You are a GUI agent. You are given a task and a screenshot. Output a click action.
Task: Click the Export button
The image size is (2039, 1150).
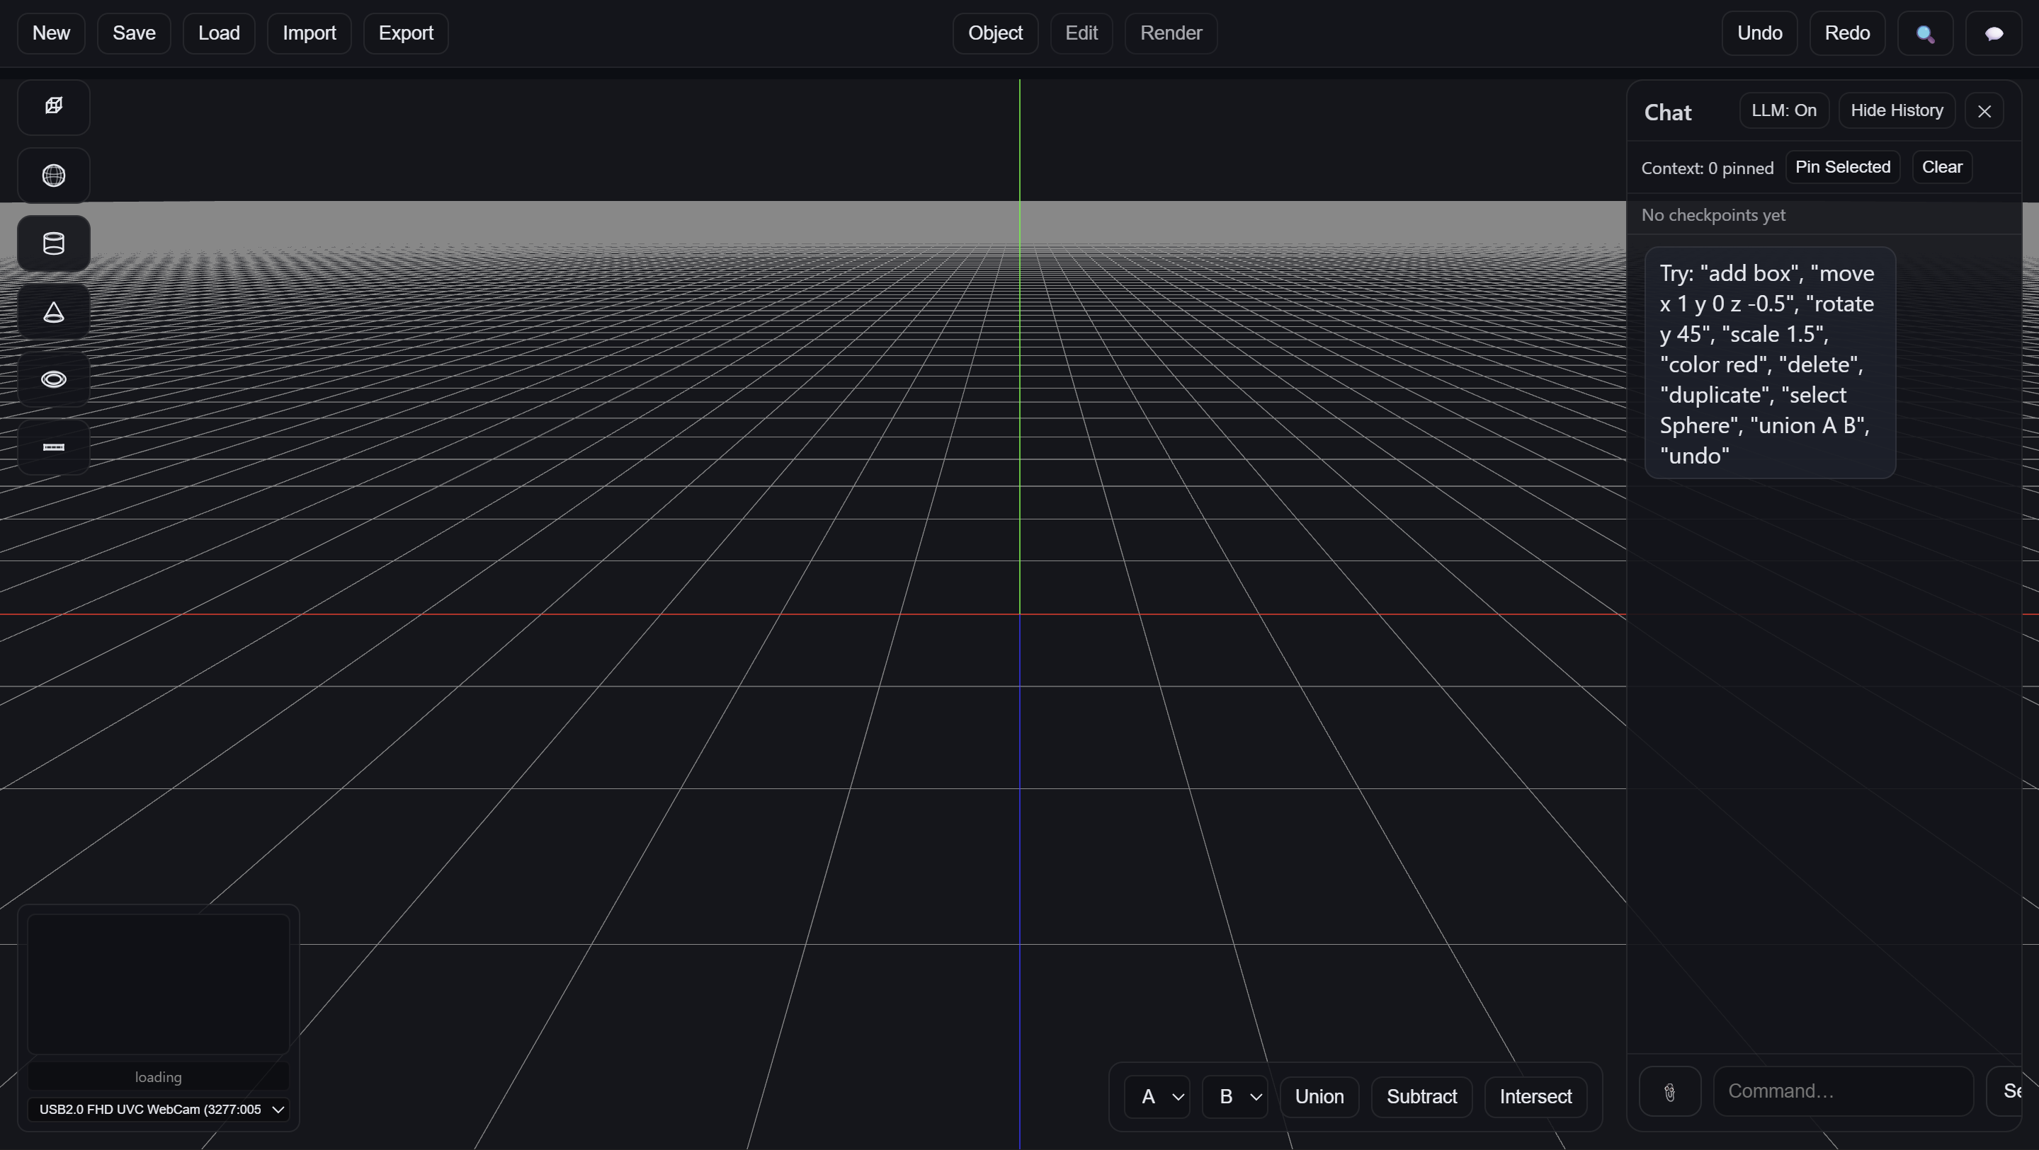pyautogui.click(x=405, y=33)
